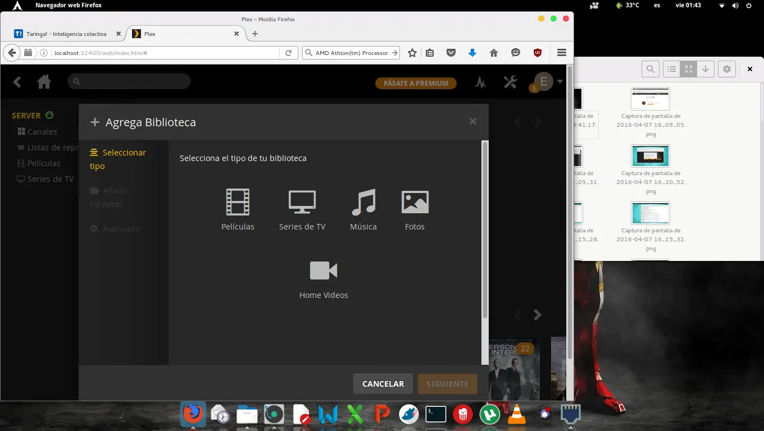Select thumbnail Captura de pantalla 16_10_52
Screen dimensions: 764x431
click(x=651, y=156)
